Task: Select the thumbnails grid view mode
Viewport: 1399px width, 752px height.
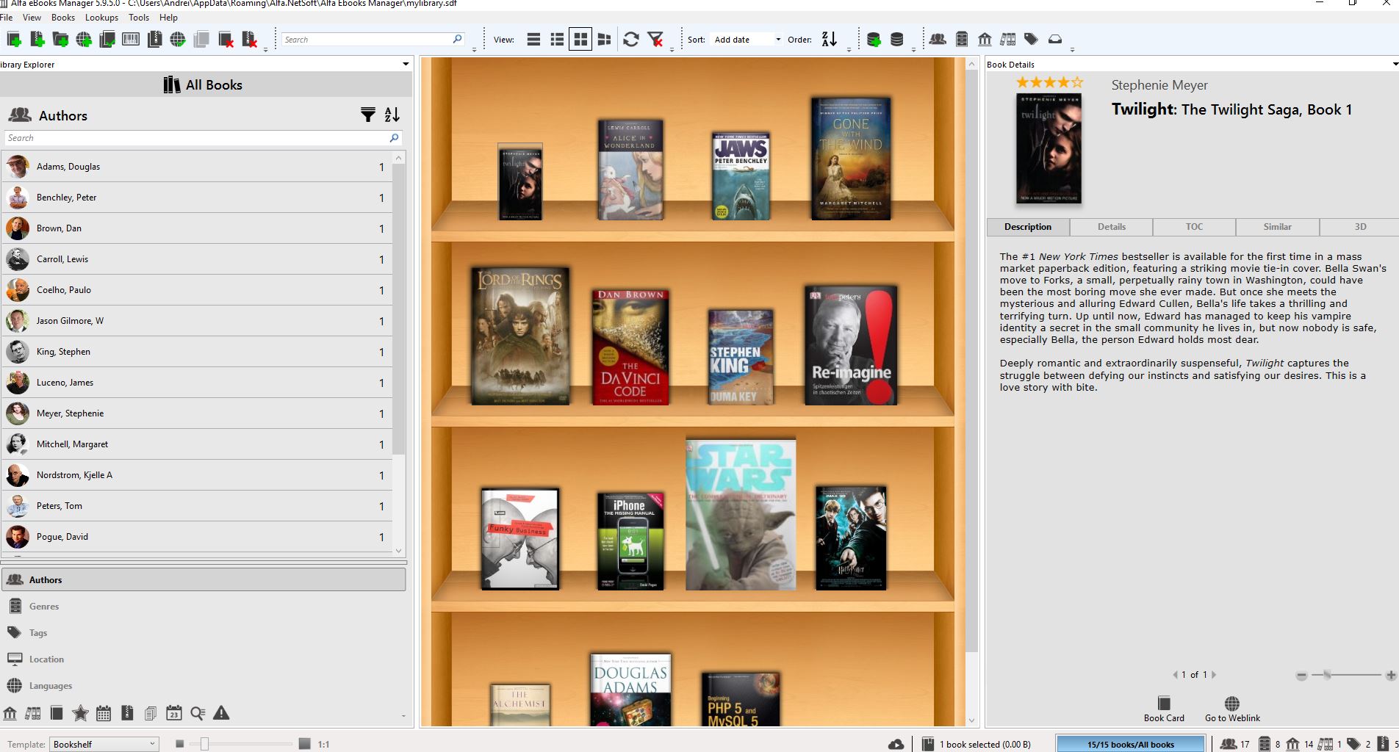Action: (580, 40)
